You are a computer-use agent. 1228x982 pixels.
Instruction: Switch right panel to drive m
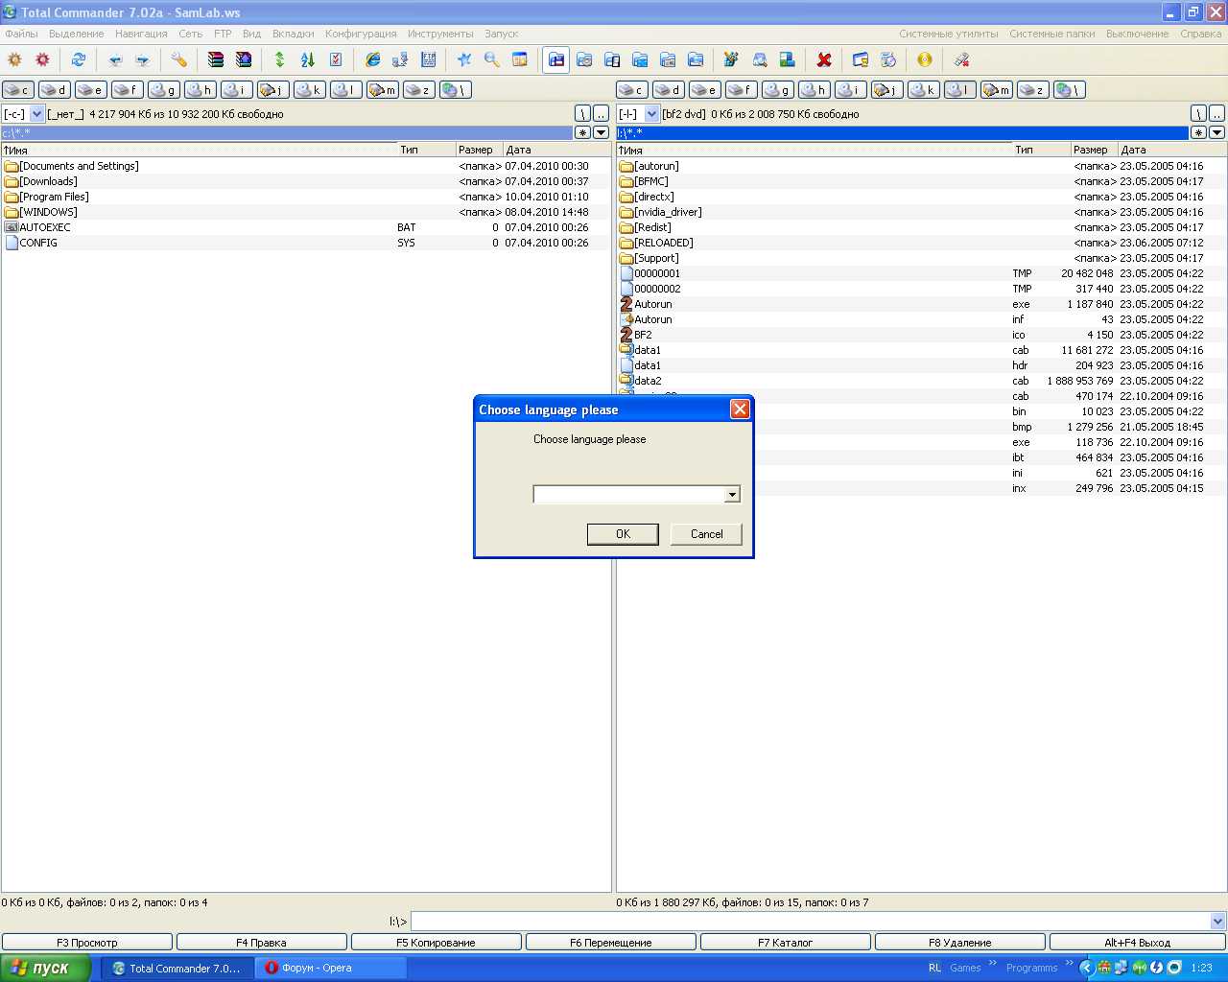pyautogui.click(x=997, y=89)
